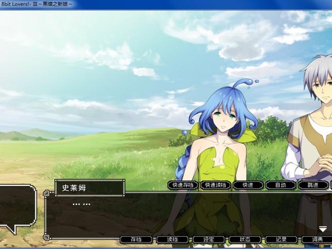Click the 快速读档 quick load button

coord(216,185)
